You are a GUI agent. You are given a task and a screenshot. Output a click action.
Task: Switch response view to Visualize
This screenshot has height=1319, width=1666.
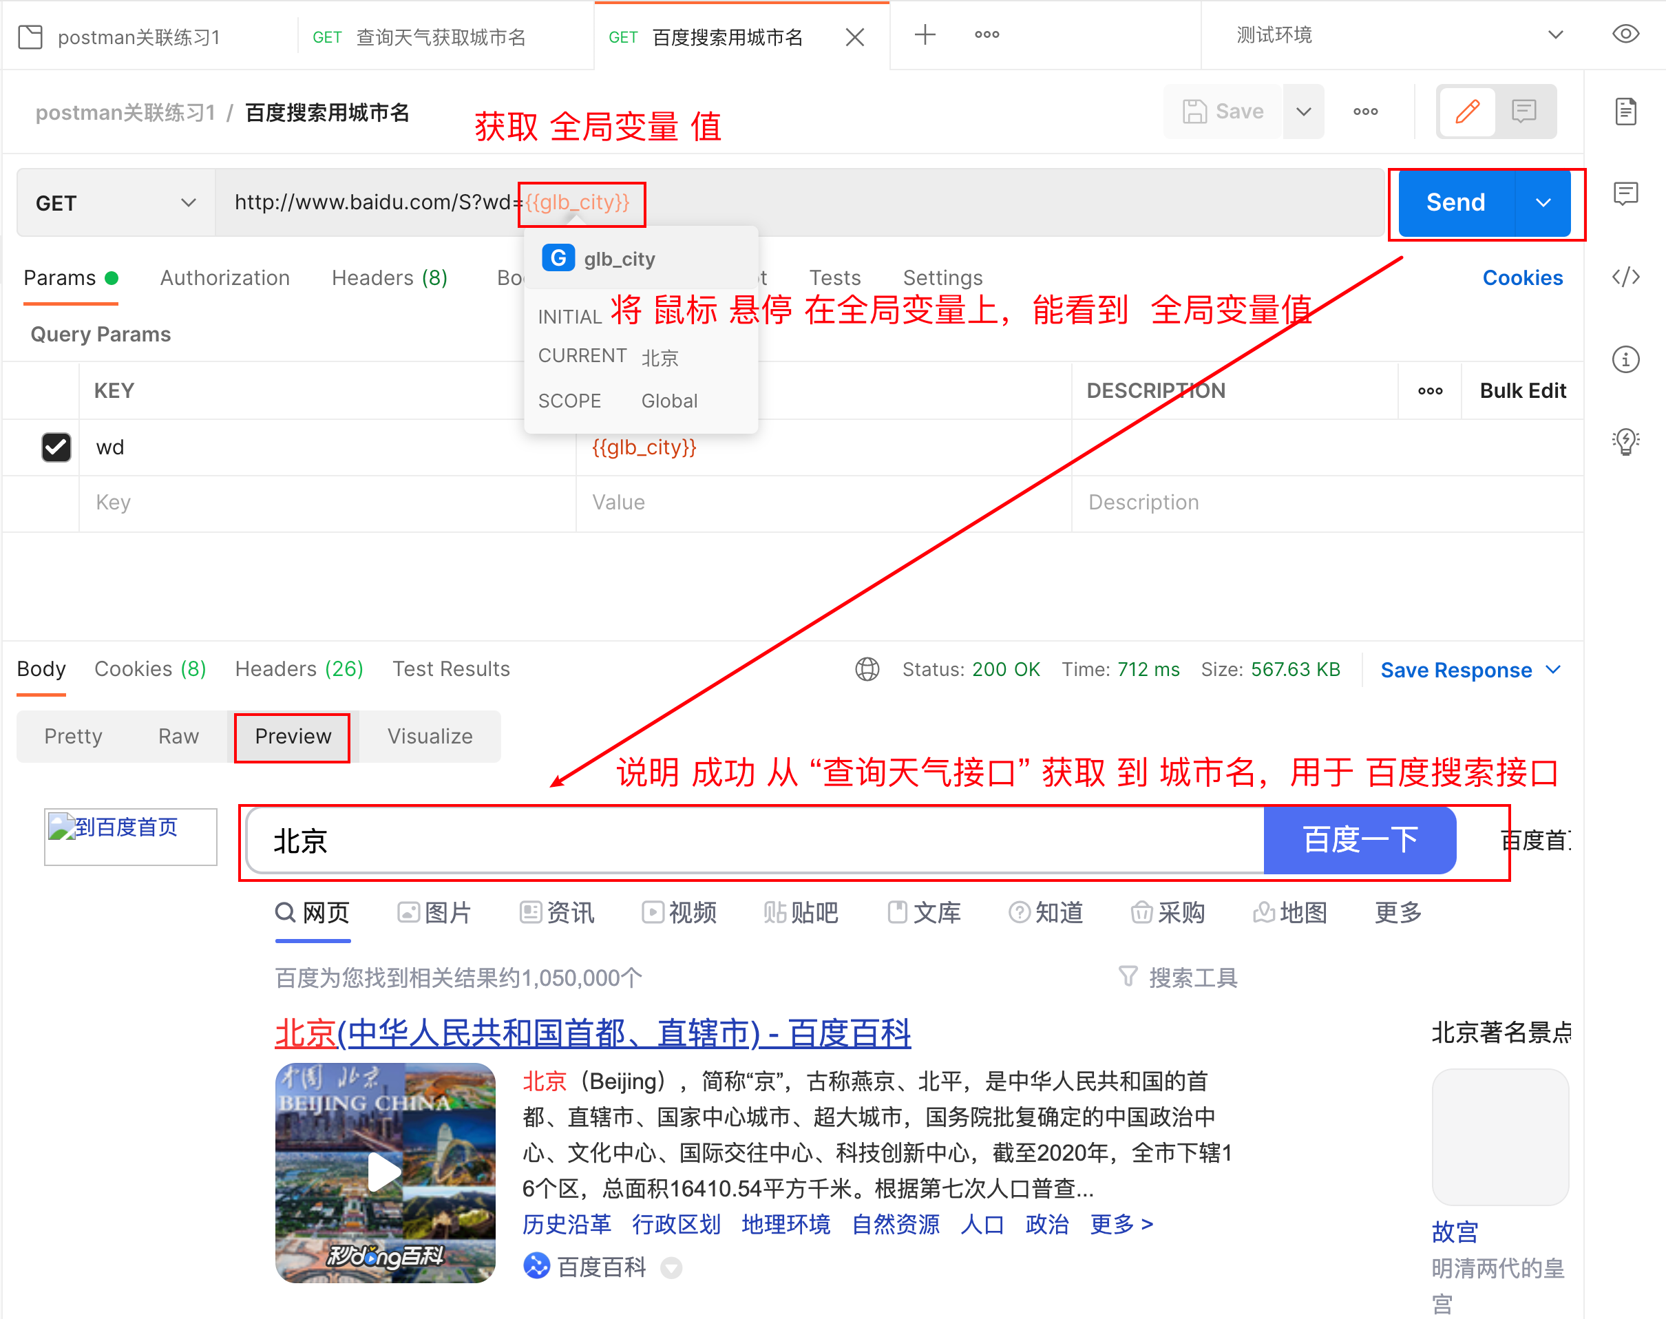[430, 736]
